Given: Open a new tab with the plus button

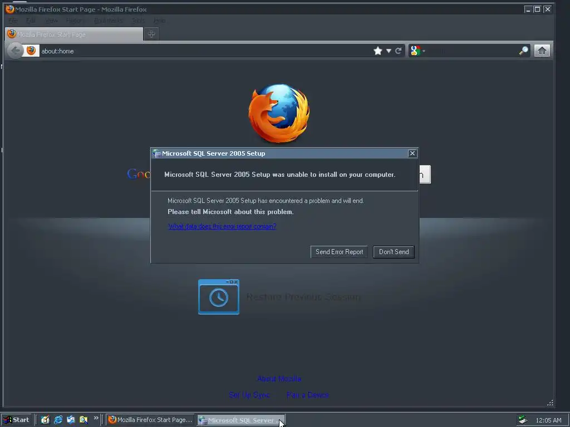Looking at the screenshot, I should click(151, 34).
